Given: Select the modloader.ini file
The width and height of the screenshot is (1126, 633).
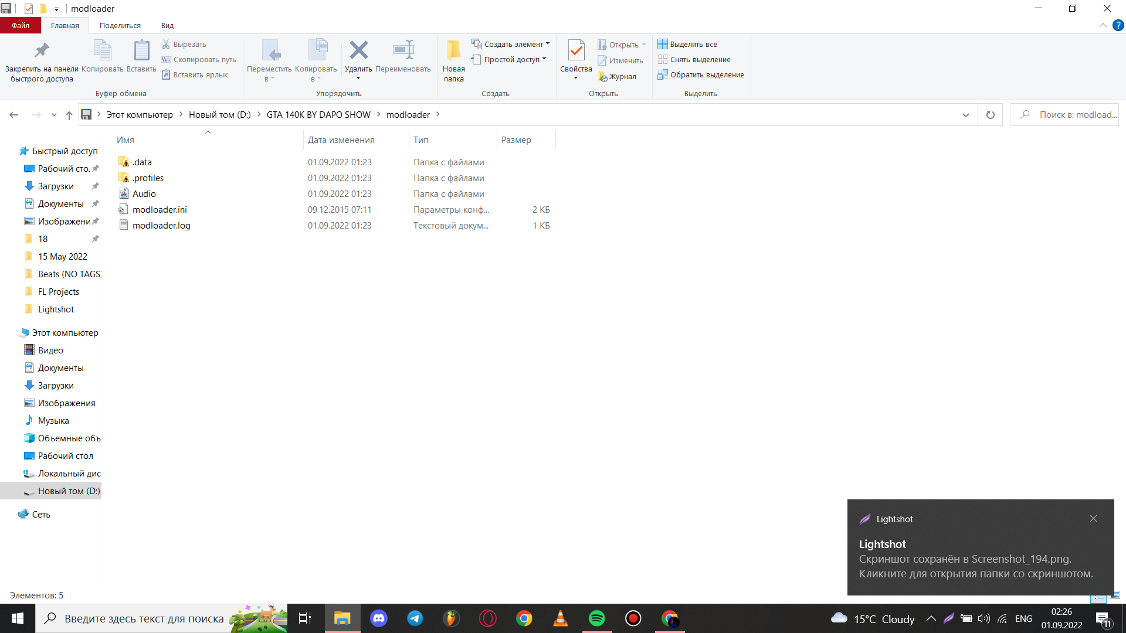Looking at the screenshot, I should point(160,209).
